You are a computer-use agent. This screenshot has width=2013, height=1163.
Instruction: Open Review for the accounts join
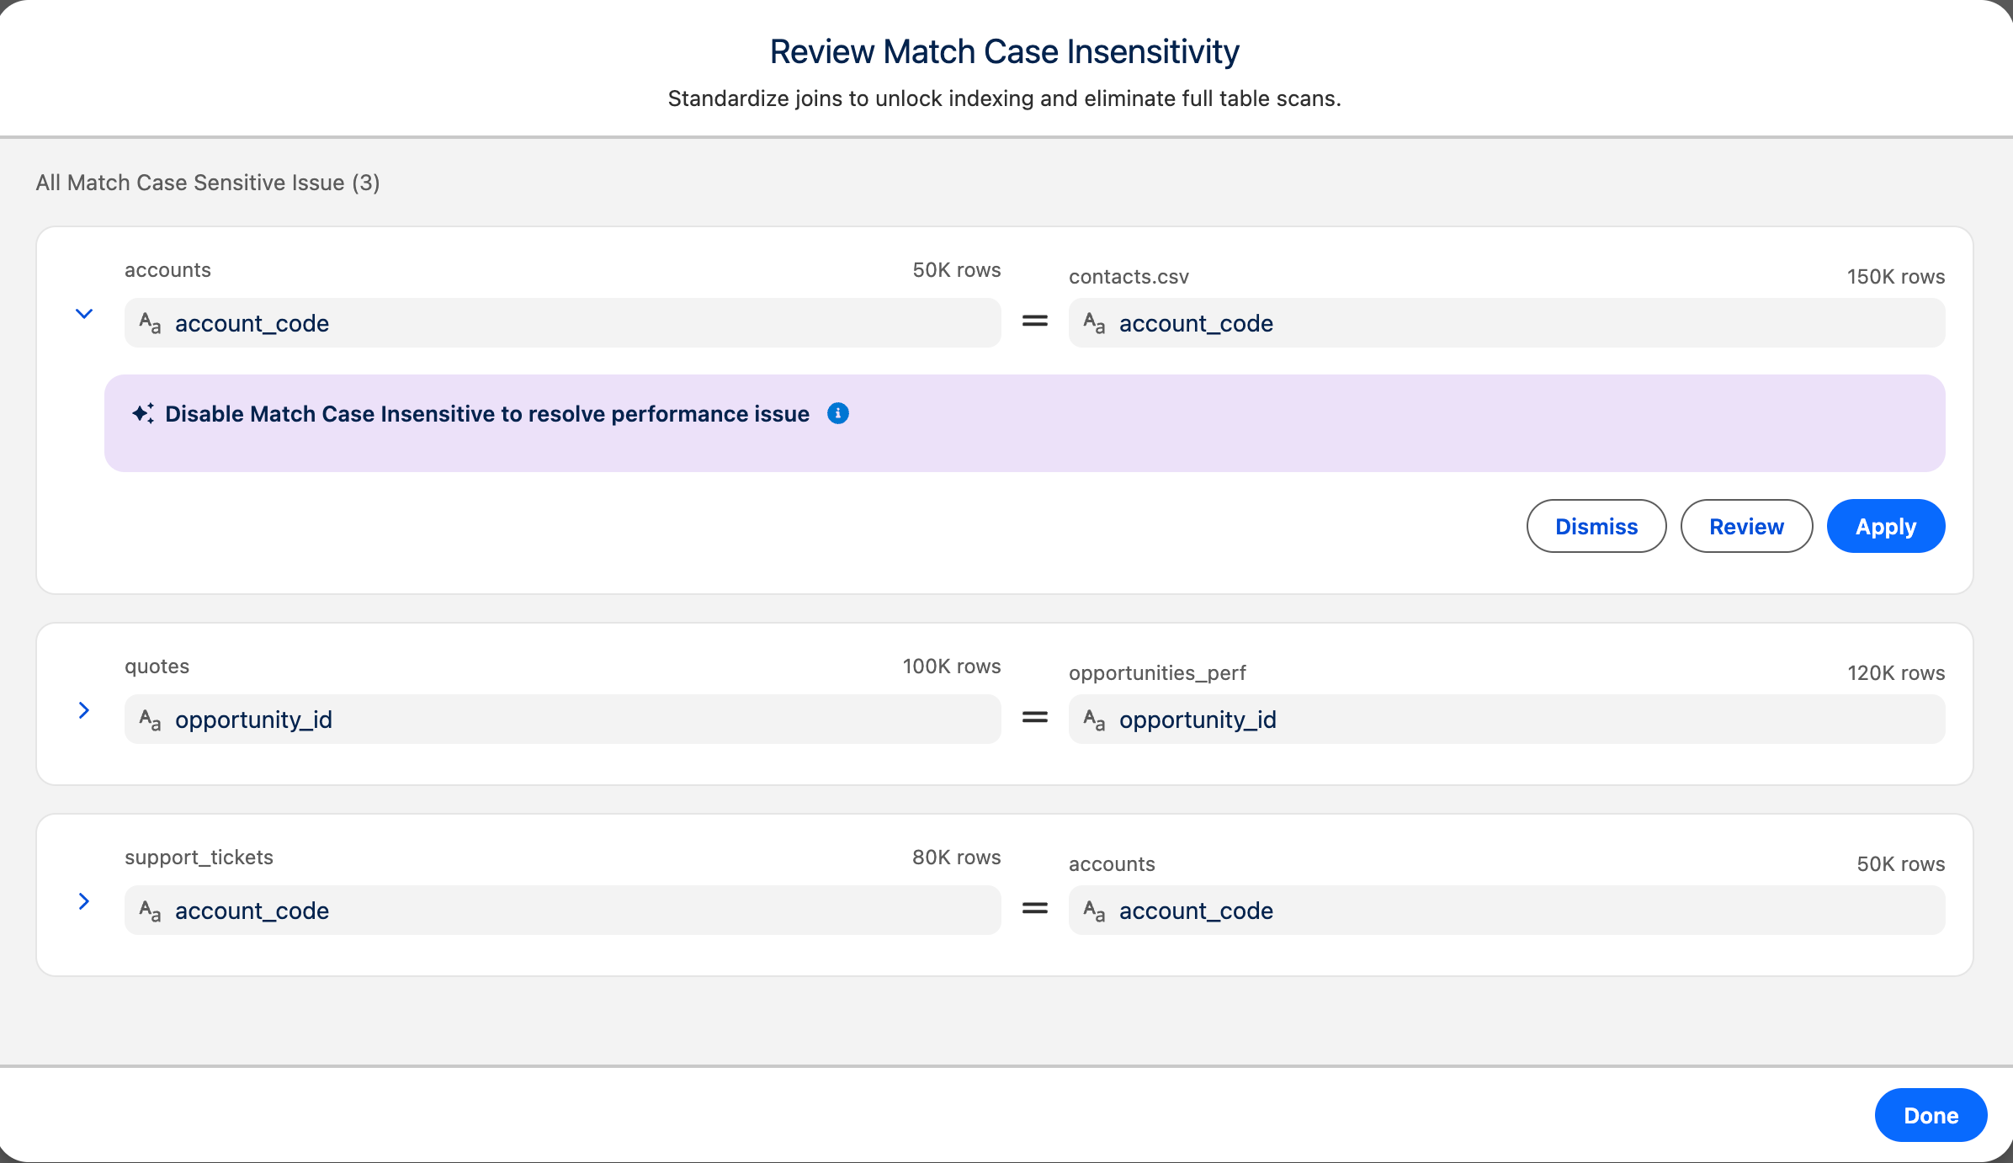(1746, 526)
